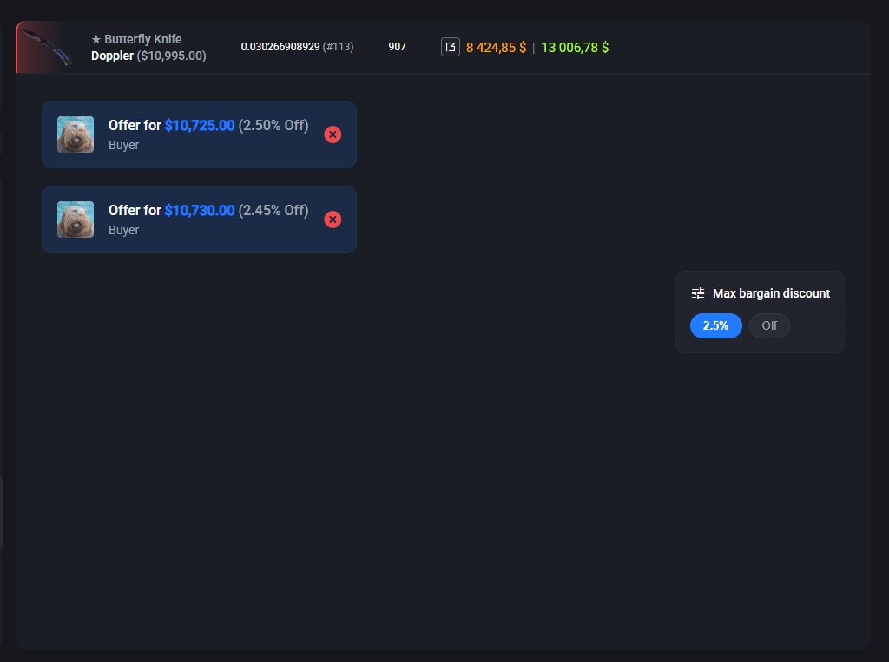Click the Max bargain discount label
889x662 pixels.
771,293
